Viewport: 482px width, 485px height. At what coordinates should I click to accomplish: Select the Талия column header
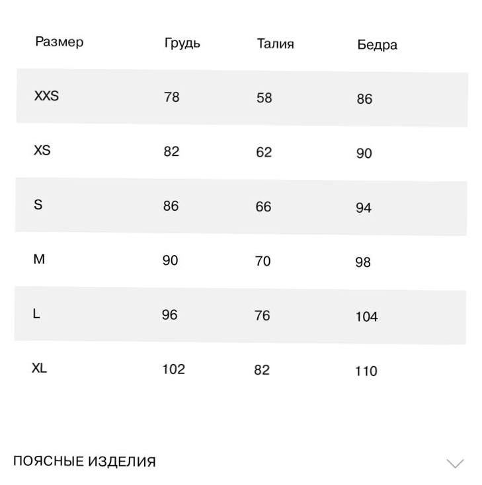(276, 44)
